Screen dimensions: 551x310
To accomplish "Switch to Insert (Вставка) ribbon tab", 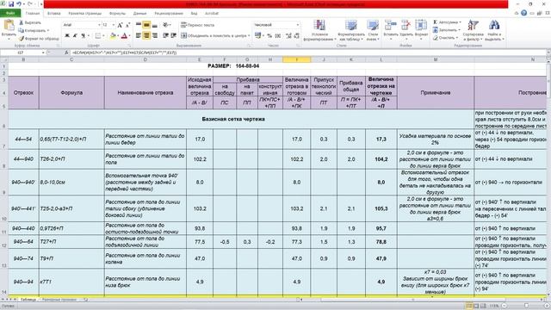I will click(x=53, y=14).
